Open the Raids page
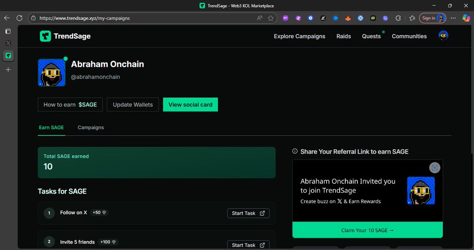This screenshot has height=250, width=474. 344,36
